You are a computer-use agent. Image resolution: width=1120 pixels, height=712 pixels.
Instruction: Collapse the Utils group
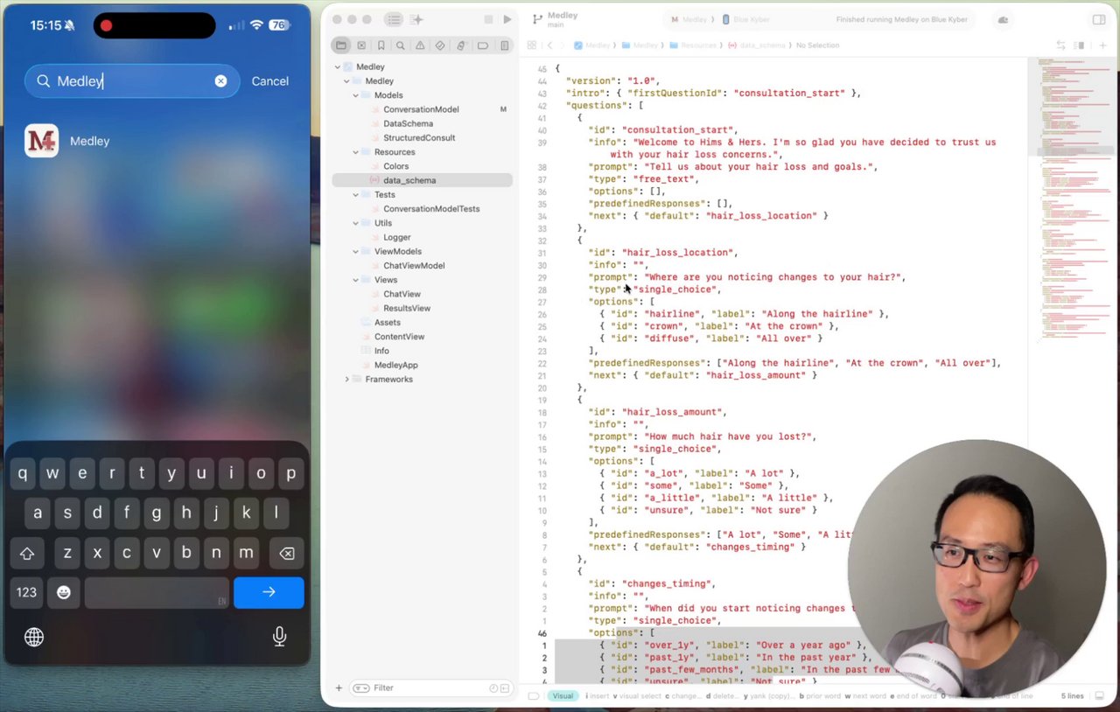[356, 223]
